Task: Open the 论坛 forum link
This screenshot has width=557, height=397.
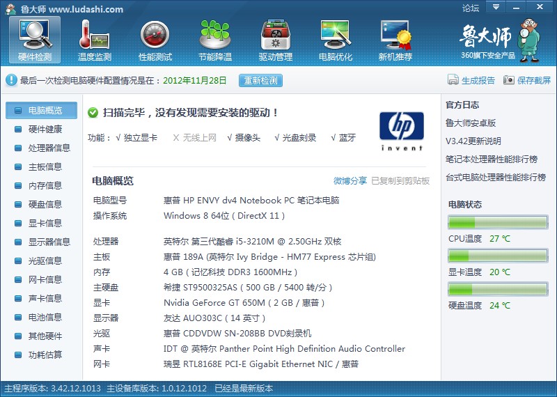Action: tap(471, 8)
